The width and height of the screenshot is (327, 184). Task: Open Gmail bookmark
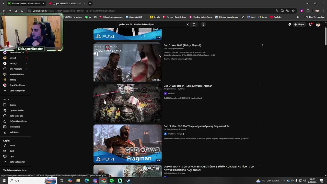click(x=262, y=17)
